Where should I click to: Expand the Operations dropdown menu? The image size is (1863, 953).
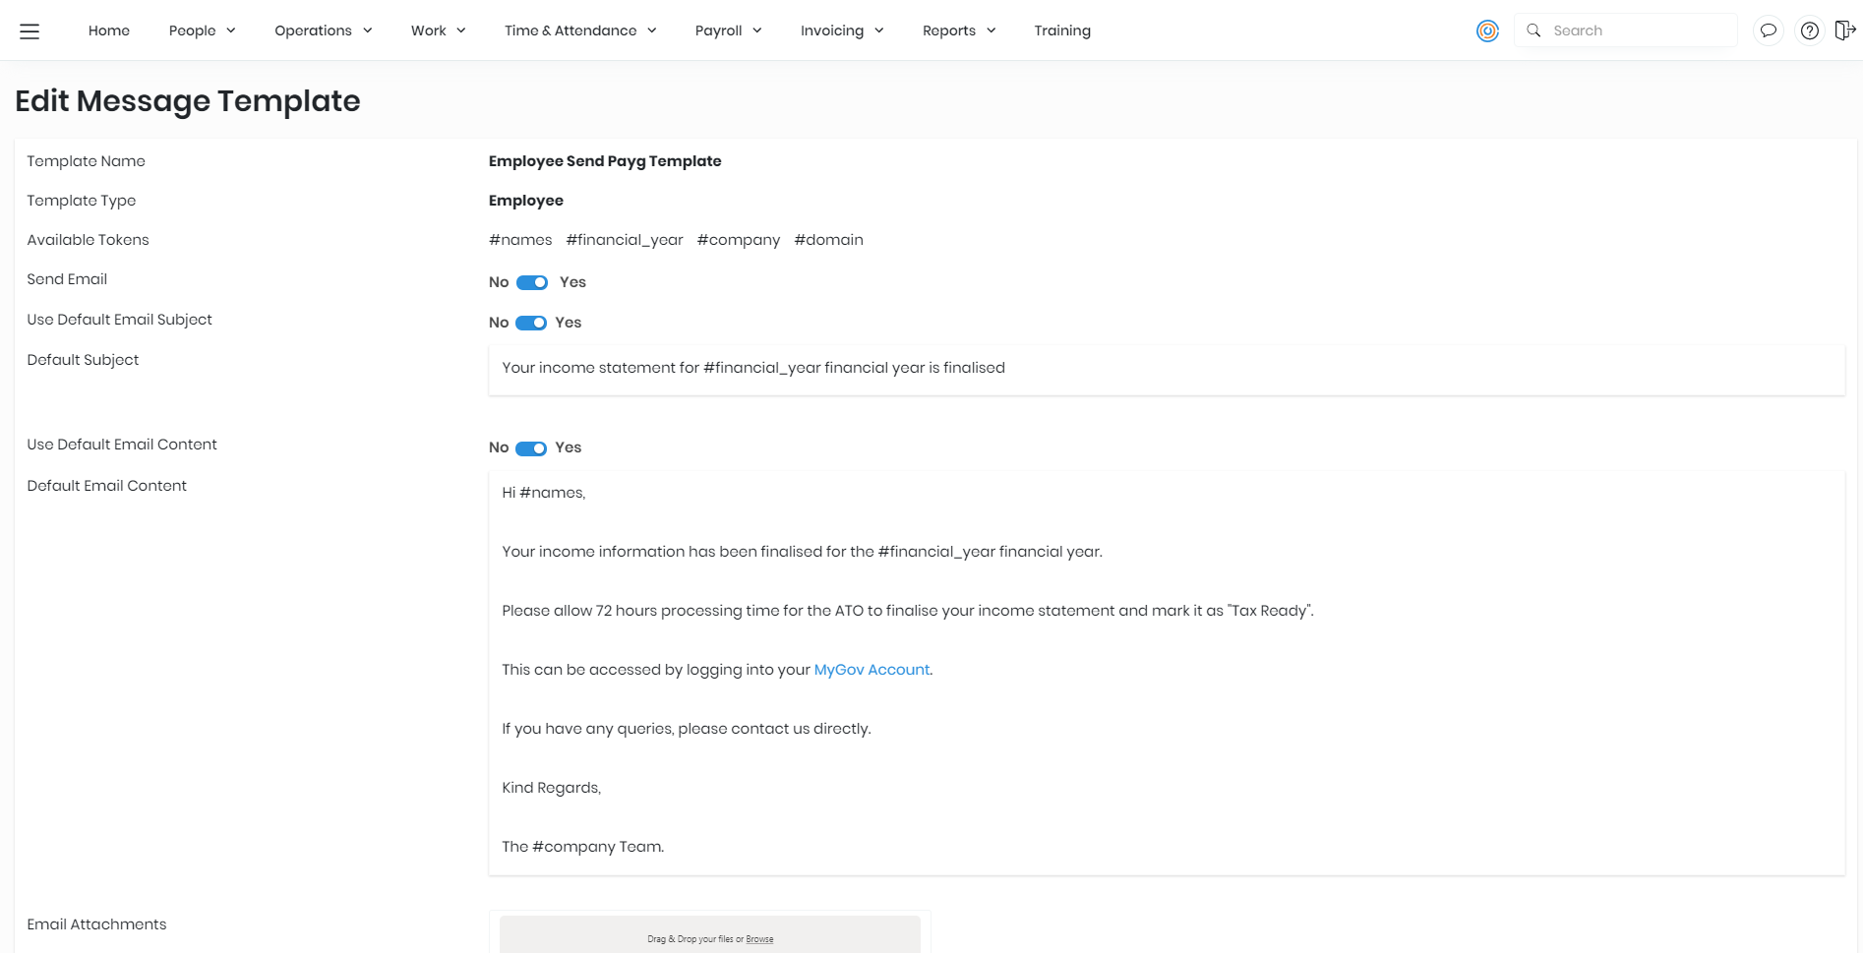323,30
